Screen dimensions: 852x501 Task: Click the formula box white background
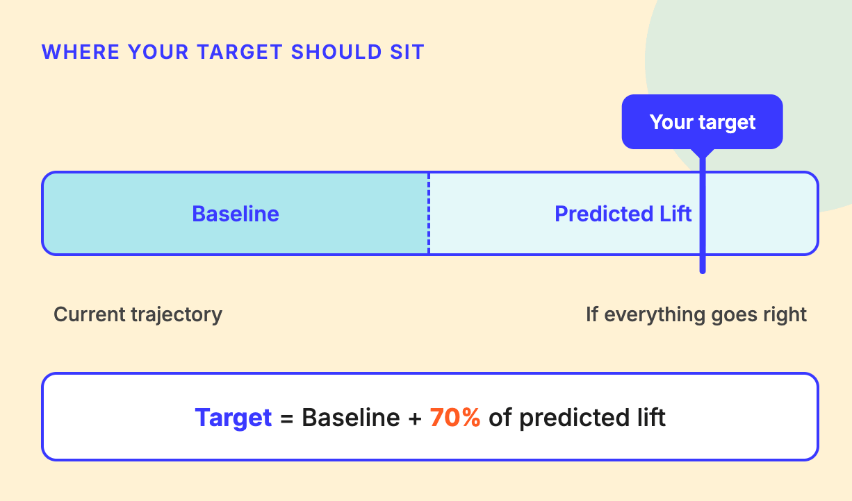point(430,417)
